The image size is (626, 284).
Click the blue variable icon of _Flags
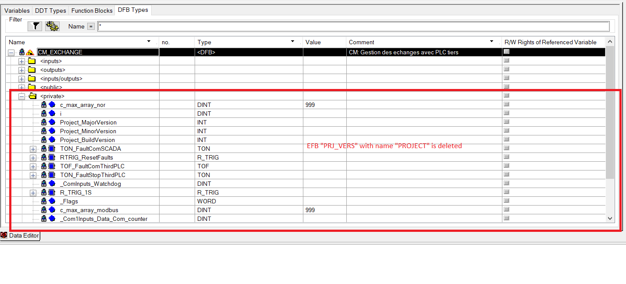pos(52,201)
